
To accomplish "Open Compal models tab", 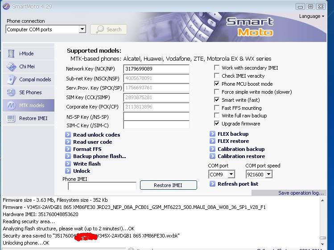I will click(x=29, y=79).
